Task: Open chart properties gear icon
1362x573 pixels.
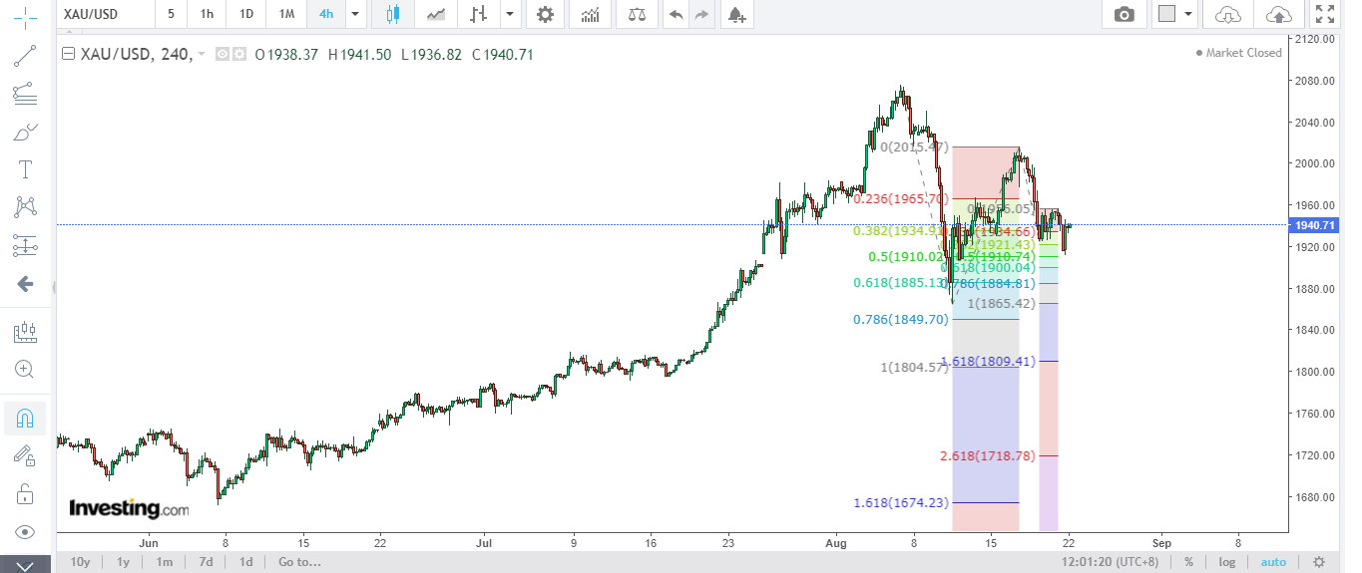Action: [x=544, y=14]
